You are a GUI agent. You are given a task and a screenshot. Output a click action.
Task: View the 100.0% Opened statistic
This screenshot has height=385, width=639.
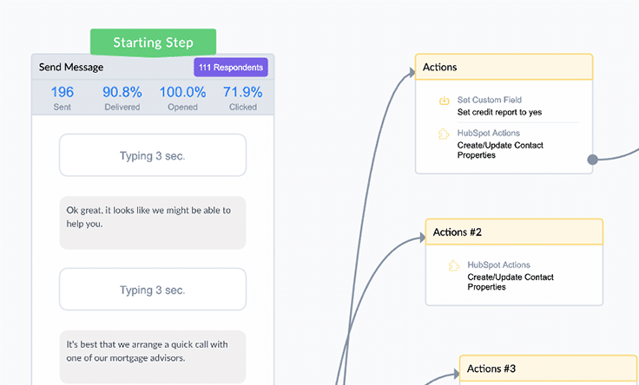click(x=182, y=97)
